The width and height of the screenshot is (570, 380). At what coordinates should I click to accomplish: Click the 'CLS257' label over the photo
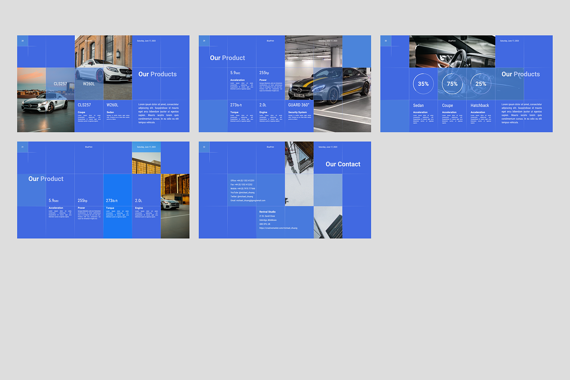[x=60, y=84]
